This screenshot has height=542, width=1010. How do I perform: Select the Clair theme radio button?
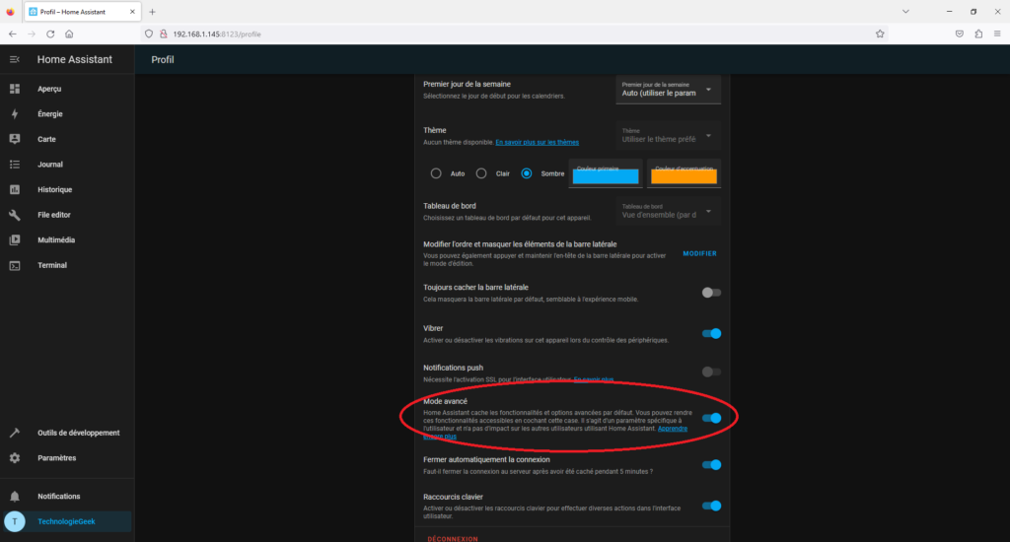481,173
